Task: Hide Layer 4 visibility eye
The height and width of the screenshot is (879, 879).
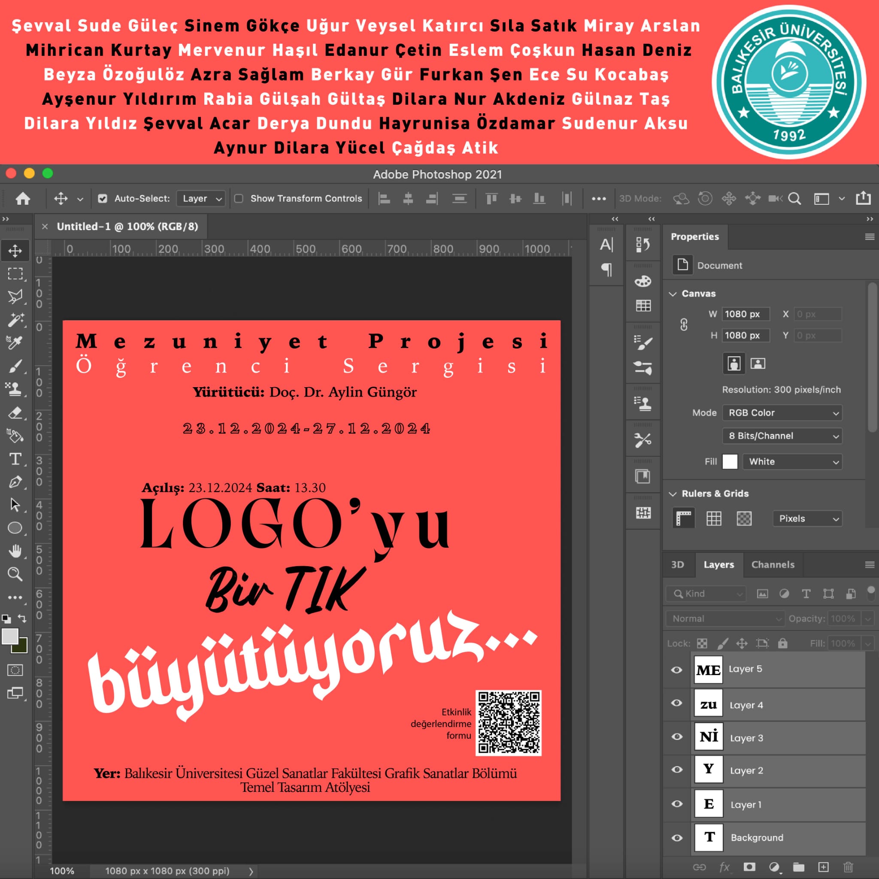Action: pyautogui.click(x=676, y=703)
